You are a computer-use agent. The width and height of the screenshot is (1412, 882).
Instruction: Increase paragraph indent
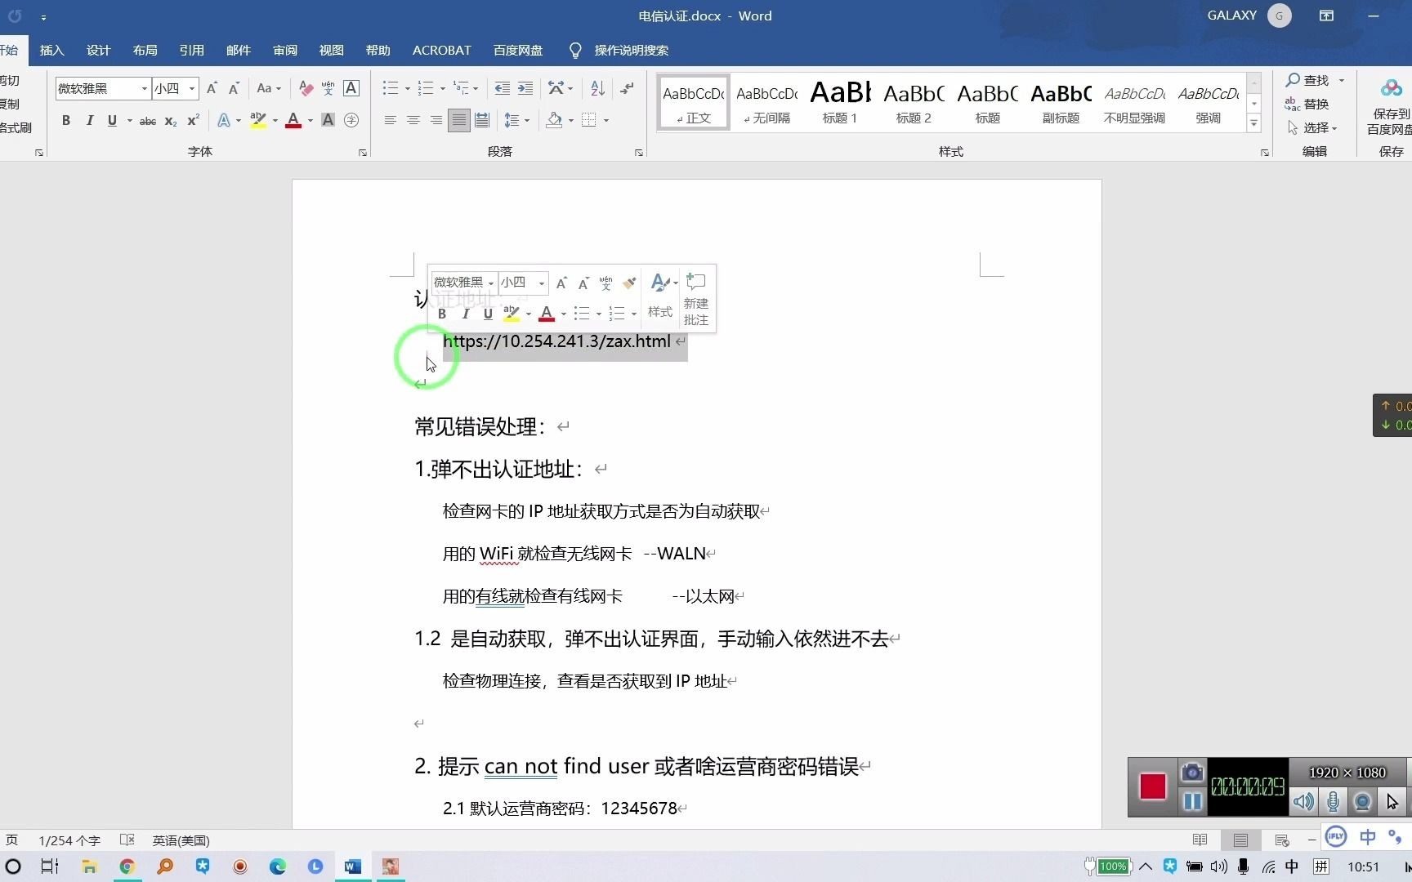pyautogui.click(x=525, y=88)
